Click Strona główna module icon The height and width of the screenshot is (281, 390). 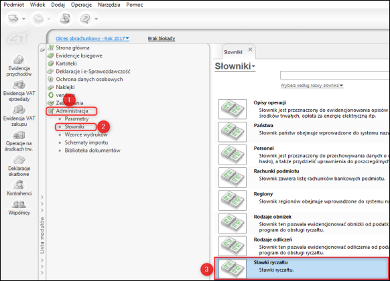coord(51,48)
